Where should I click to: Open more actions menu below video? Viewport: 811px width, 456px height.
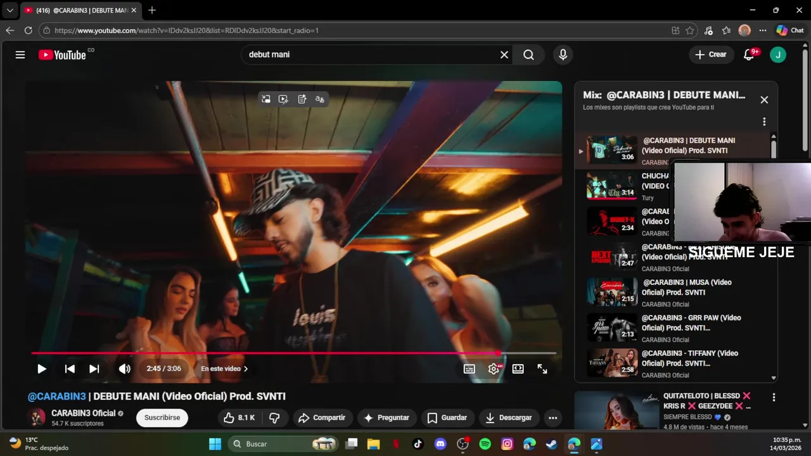pyautogui.click(x=553, y=417)
